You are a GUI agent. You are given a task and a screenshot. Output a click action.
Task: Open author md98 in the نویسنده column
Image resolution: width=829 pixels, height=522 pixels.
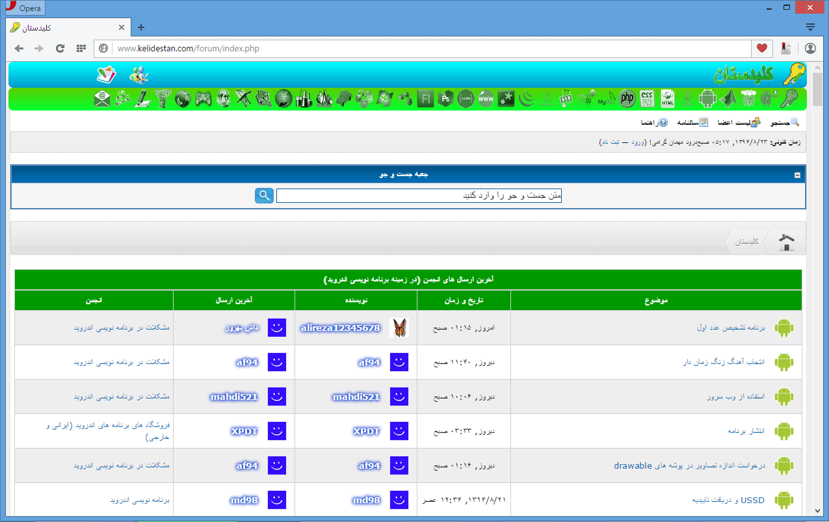tap(367, 500)
